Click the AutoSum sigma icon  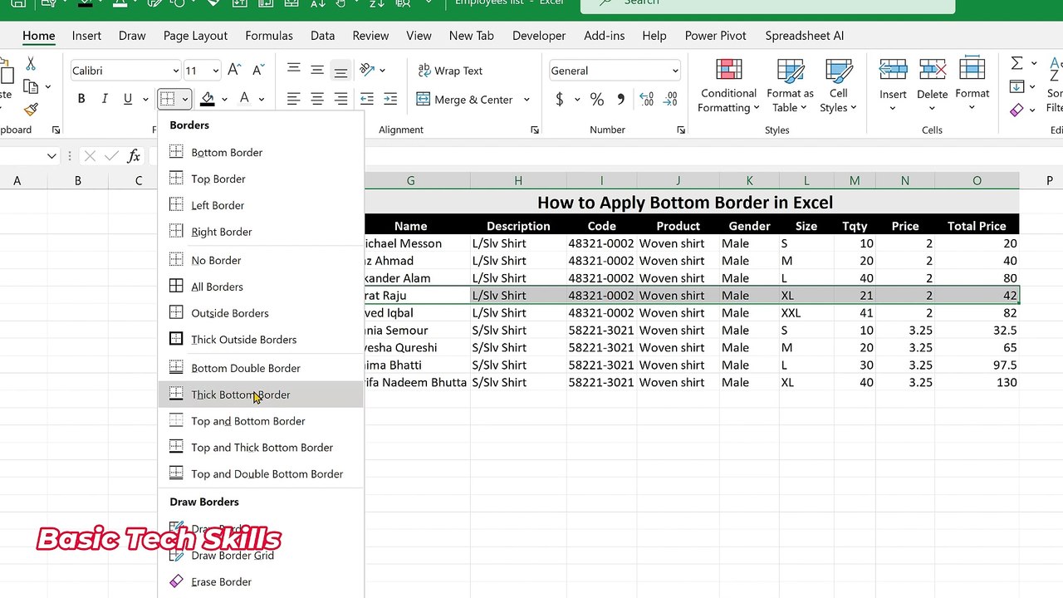tap(1016, 63)
